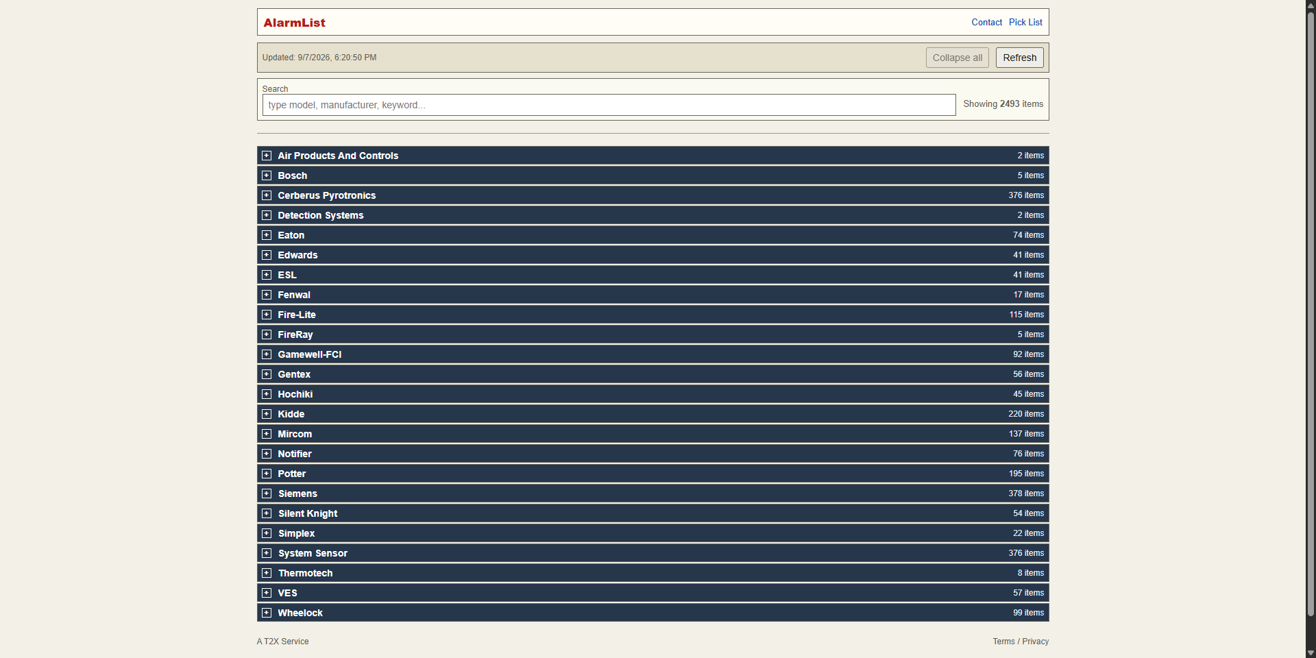The height and width of the screenshot is (658, 1316).
Task: Click 'A T2X Service' footer text
Action: 283,642
